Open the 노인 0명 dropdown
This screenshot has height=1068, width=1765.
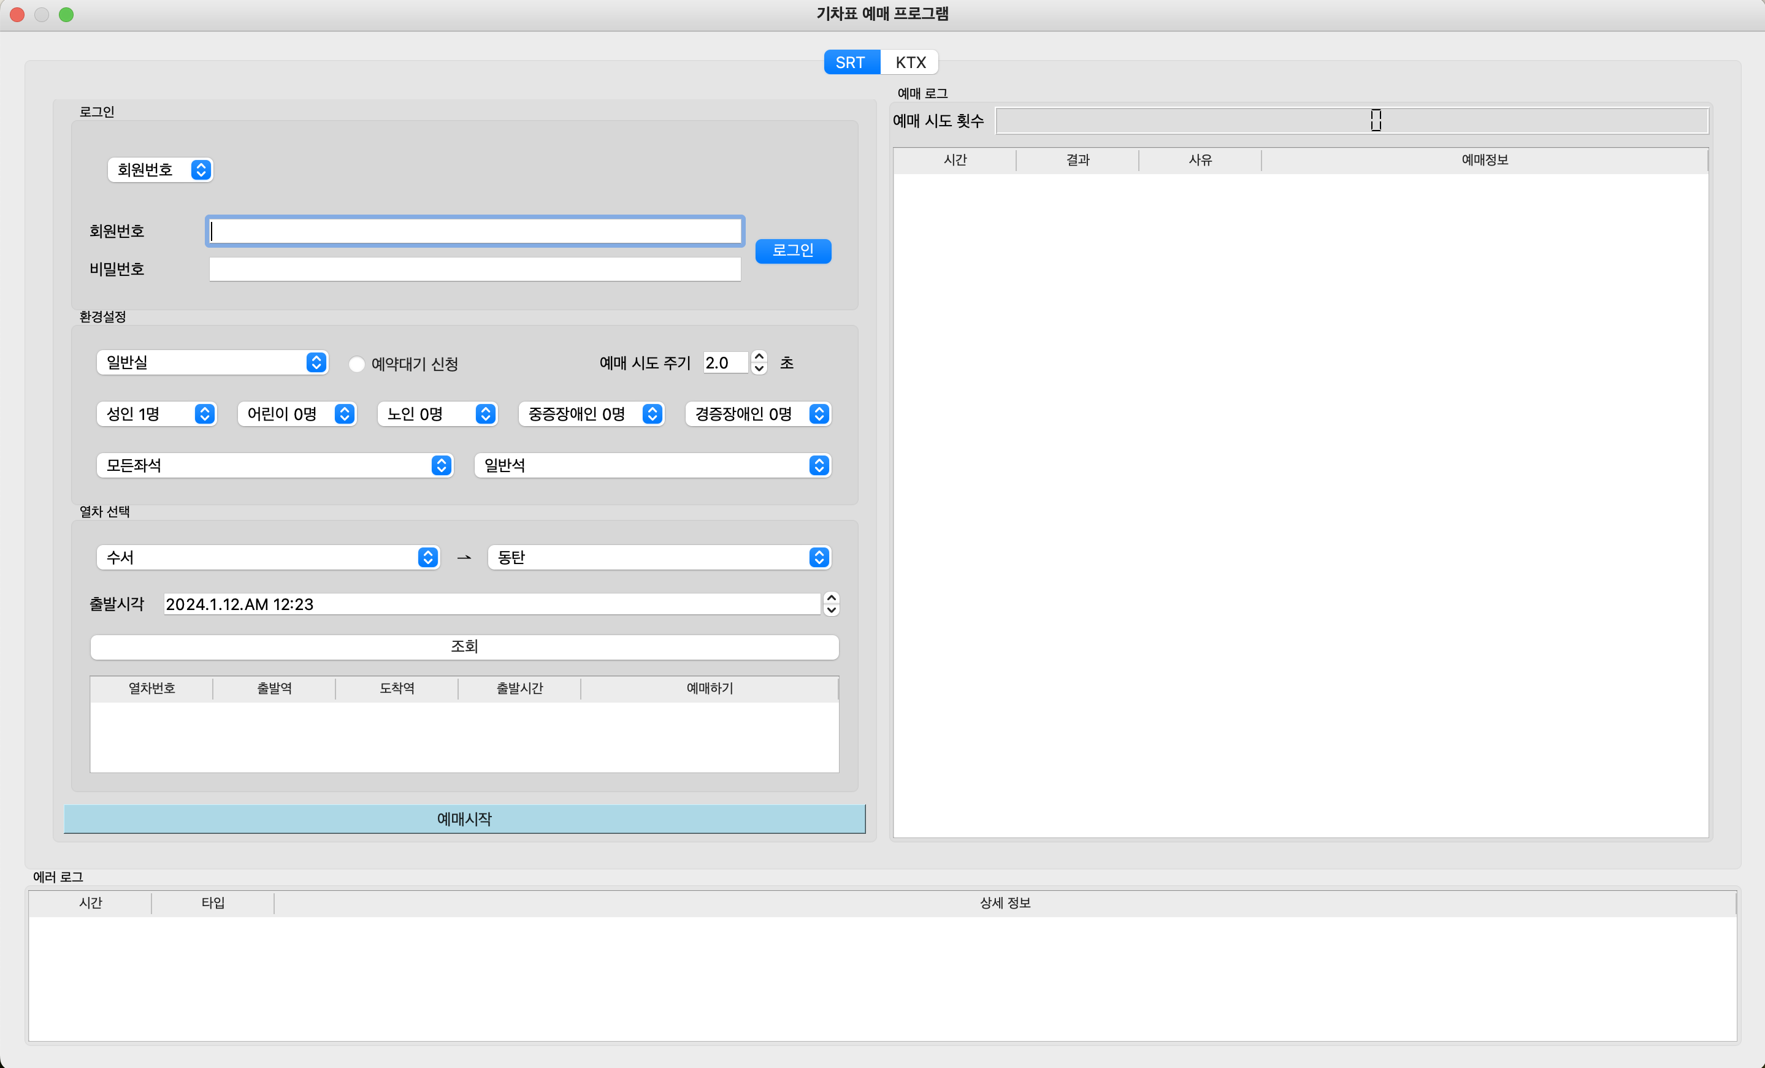click(x=437, y=414)
